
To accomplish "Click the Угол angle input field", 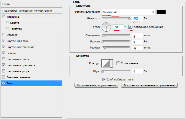I will [x=118, y=27].
